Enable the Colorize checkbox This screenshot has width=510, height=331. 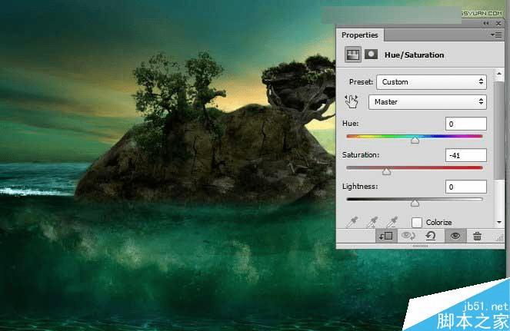pos(417,223)
